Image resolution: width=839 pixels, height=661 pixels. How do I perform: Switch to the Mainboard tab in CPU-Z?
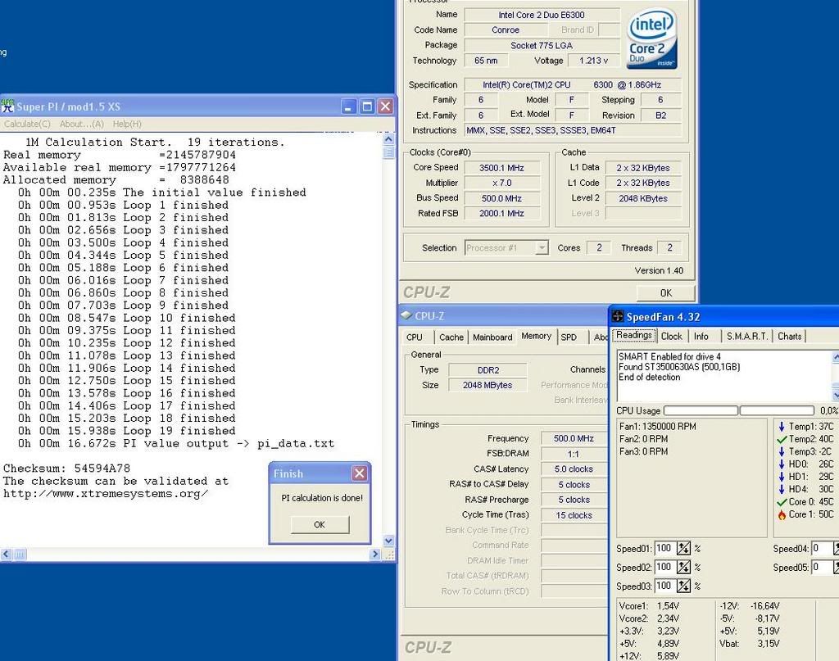click(x=492, y=337)
